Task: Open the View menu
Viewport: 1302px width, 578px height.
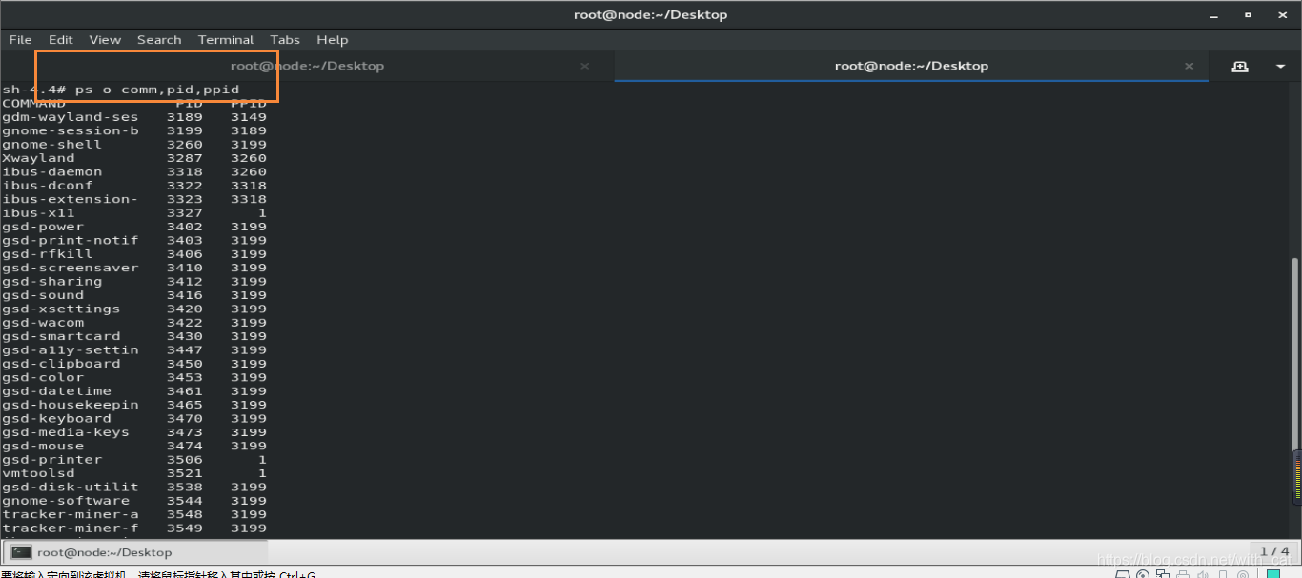Action: coord(105,39)
